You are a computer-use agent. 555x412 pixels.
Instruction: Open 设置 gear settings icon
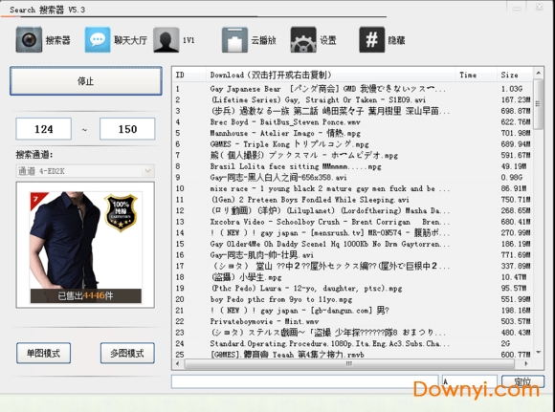(x=303, y=39)
